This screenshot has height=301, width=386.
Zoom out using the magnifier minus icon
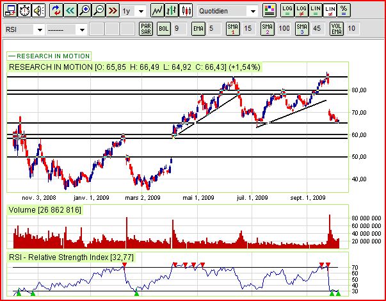pyautogui.click(x=99, y=11)
